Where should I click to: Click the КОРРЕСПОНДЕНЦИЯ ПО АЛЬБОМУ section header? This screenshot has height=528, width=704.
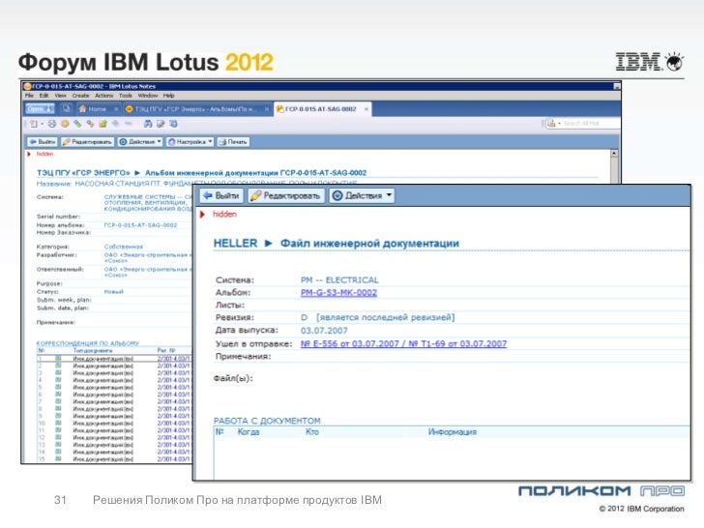tap(88, 343)
